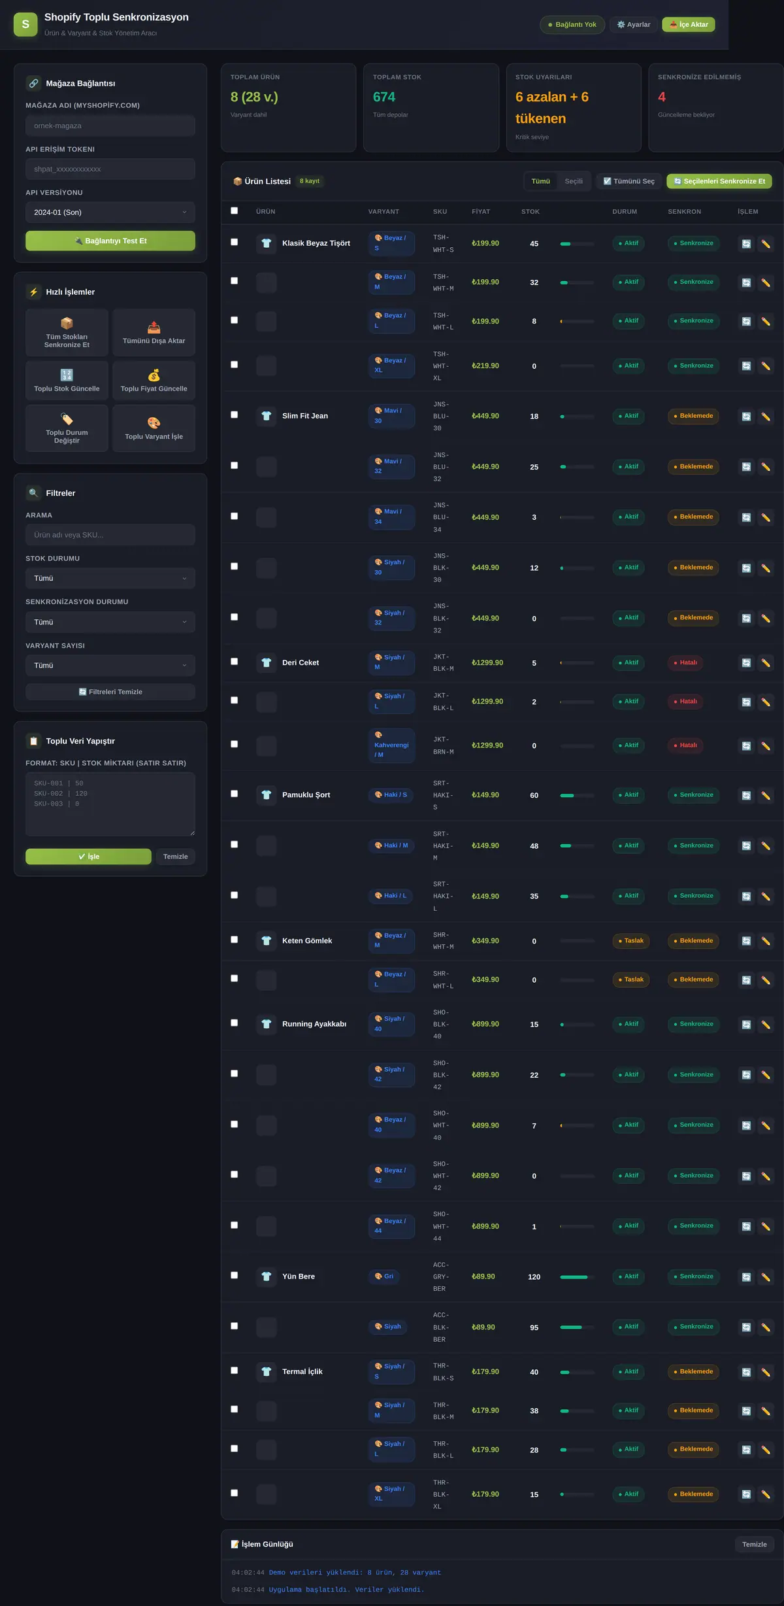784x1606 pixels.
Task: Switch to Seçili tab in Ürün Listesi
Action: point(574,181)
